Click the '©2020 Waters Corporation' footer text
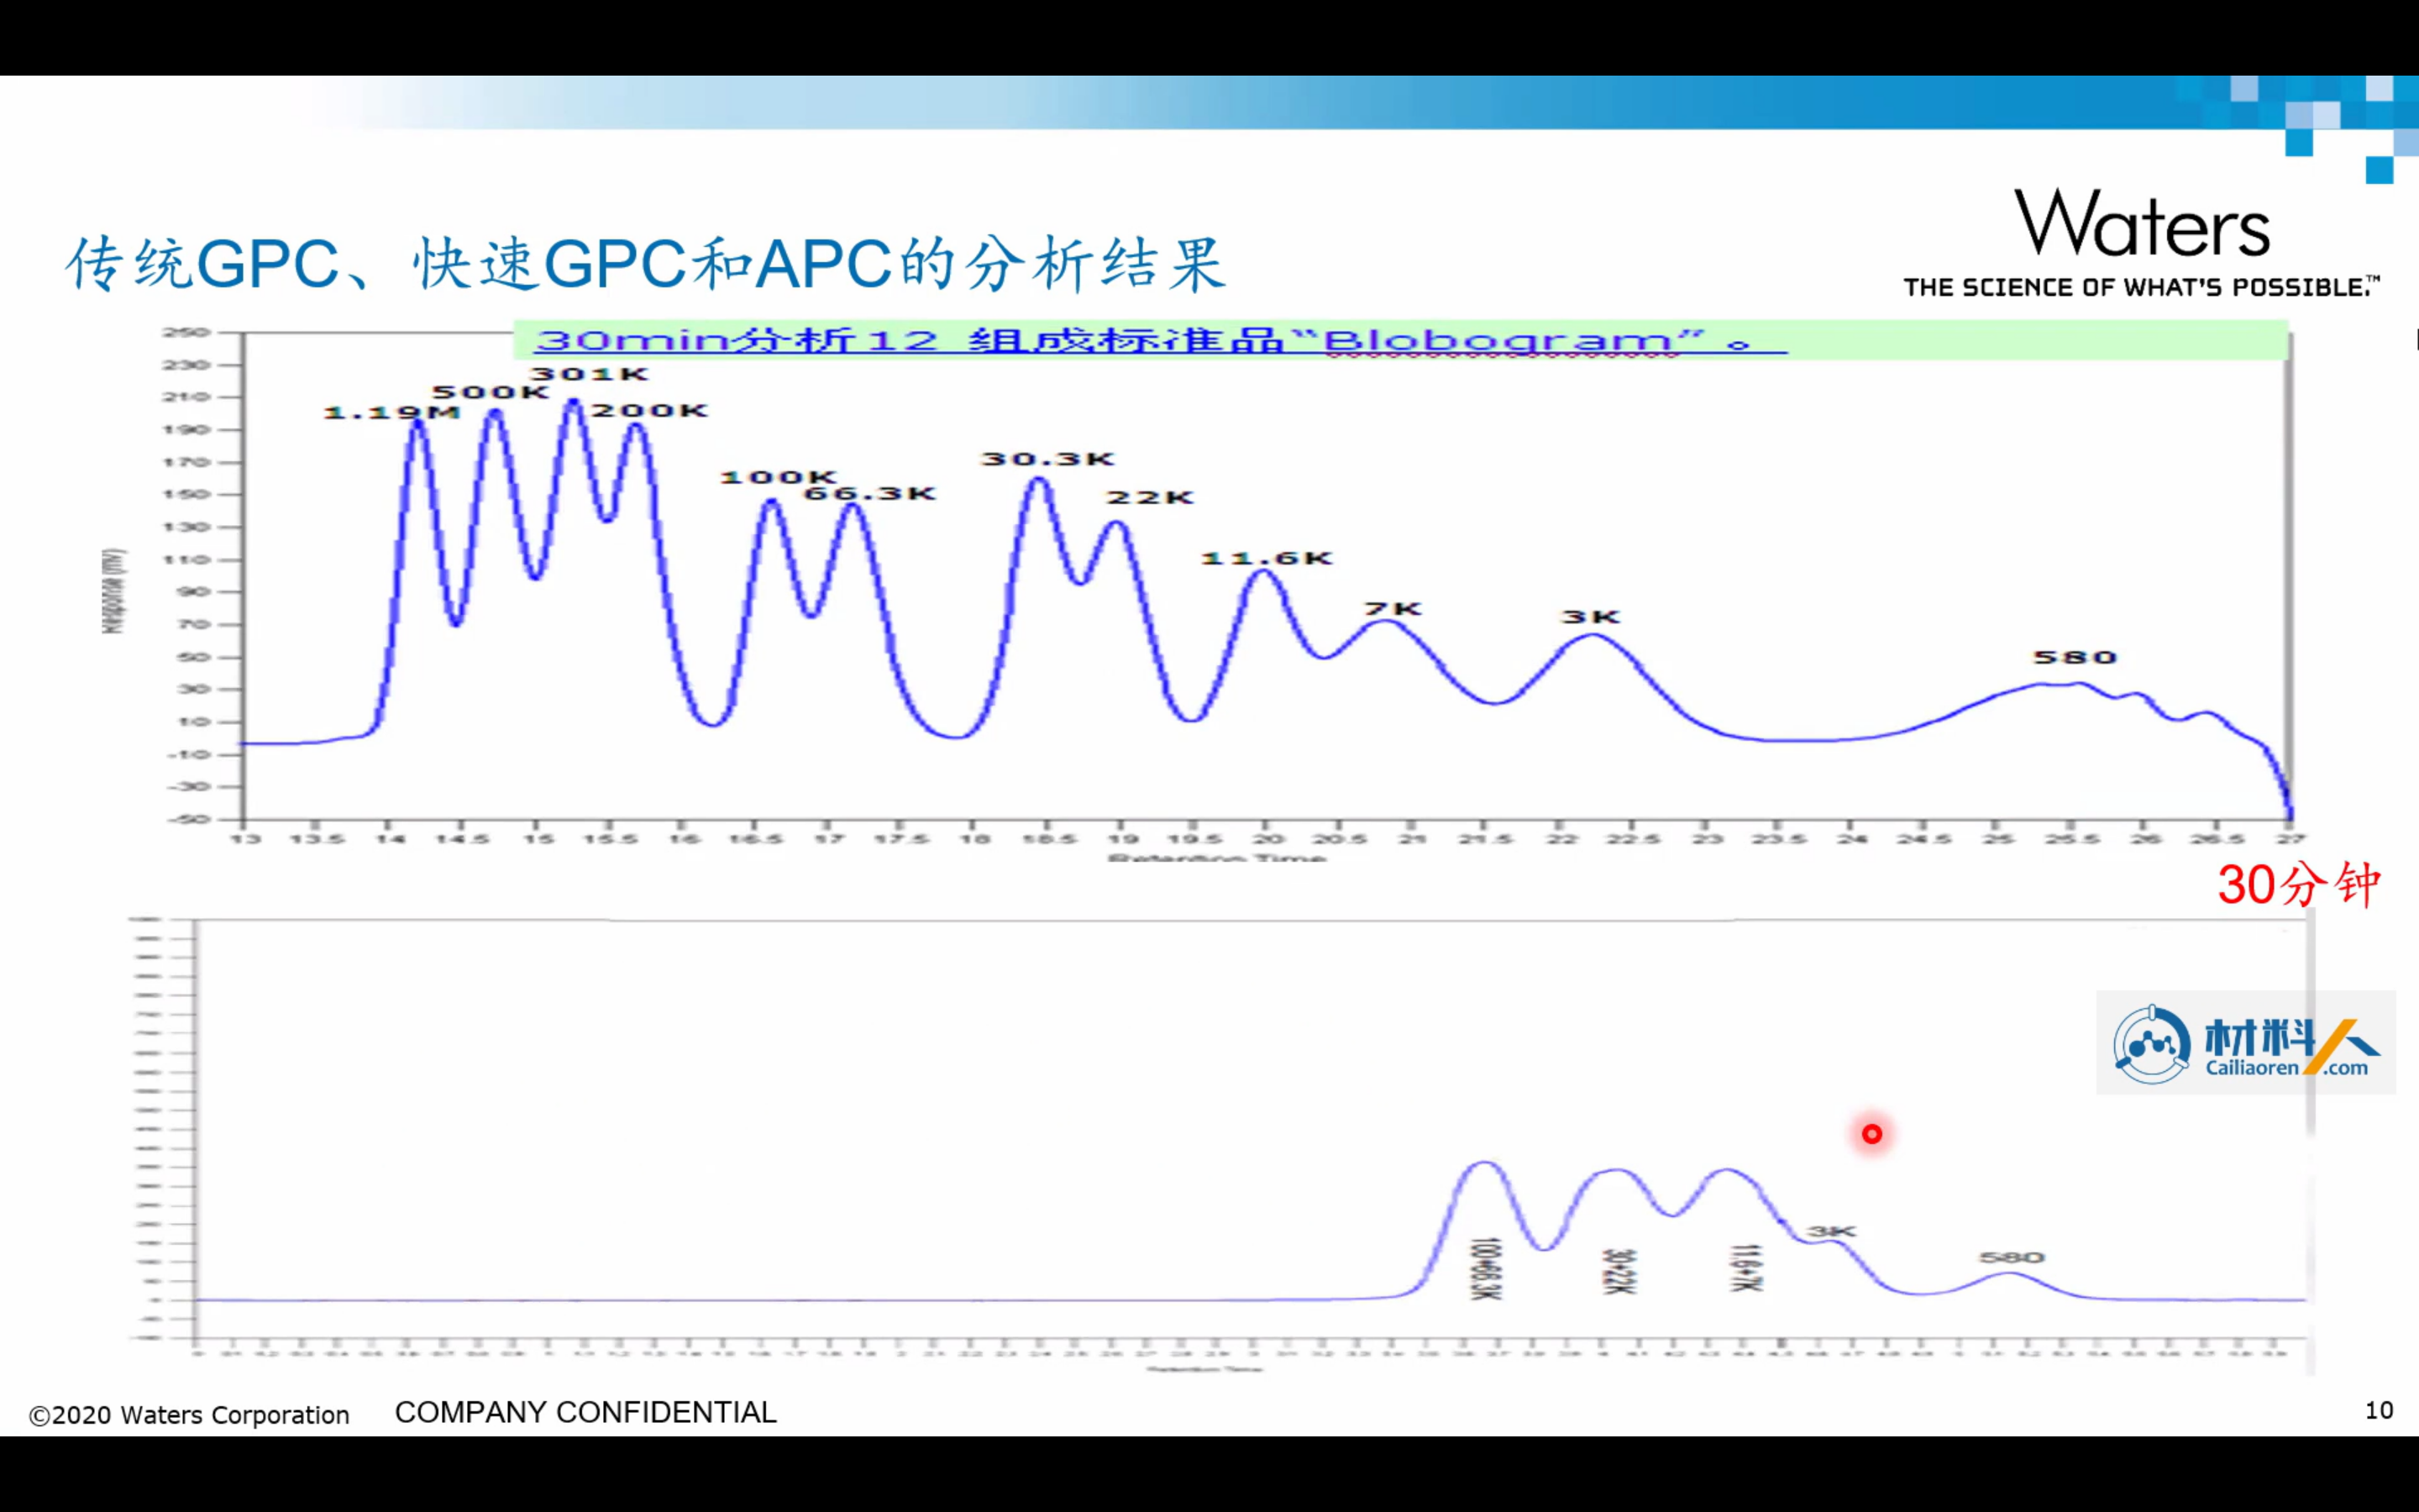This screenshot has height=1512, width=2419. click(189, 1415)
